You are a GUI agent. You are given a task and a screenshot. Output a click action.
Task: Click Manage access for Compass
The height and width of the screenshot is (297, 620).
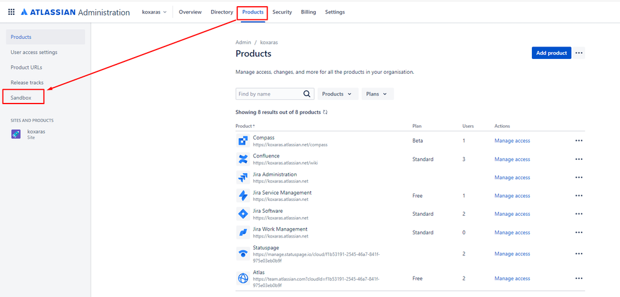(512, 141)
